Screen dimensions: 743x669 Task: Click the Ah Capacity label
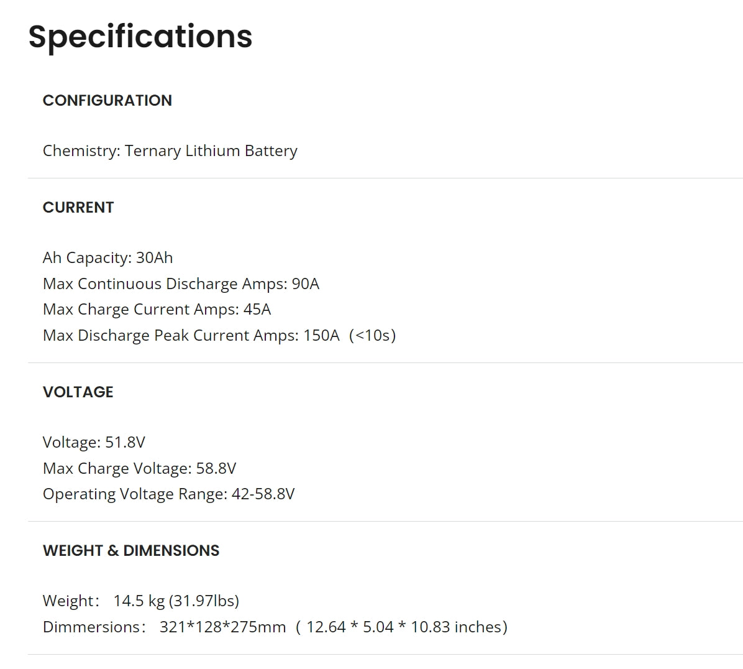[x=86, y=258]
